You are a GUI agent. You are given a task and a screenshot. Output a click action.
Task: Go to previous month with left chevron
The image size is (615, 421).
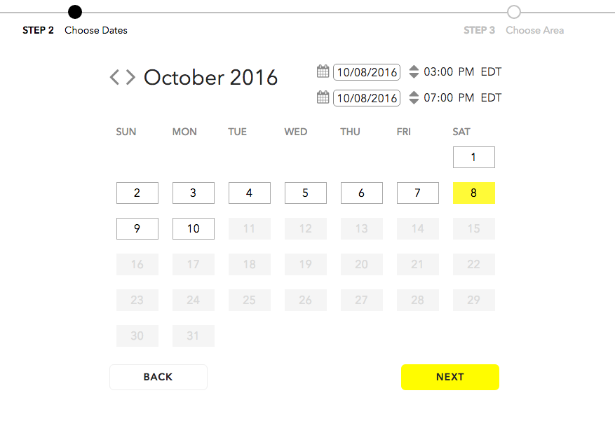(114, 77)
